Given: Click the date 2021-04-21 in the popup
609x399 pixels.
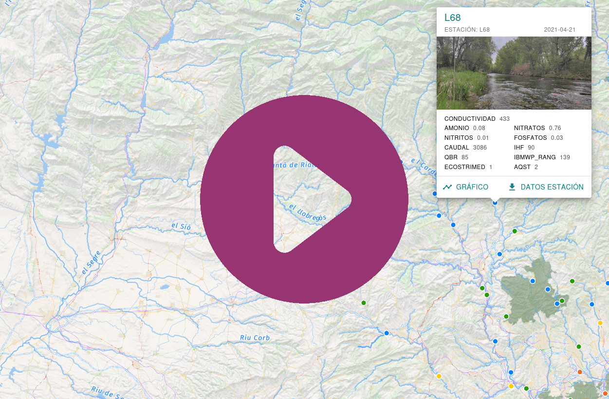Looking at the screenshot, I should coord(560,30).
